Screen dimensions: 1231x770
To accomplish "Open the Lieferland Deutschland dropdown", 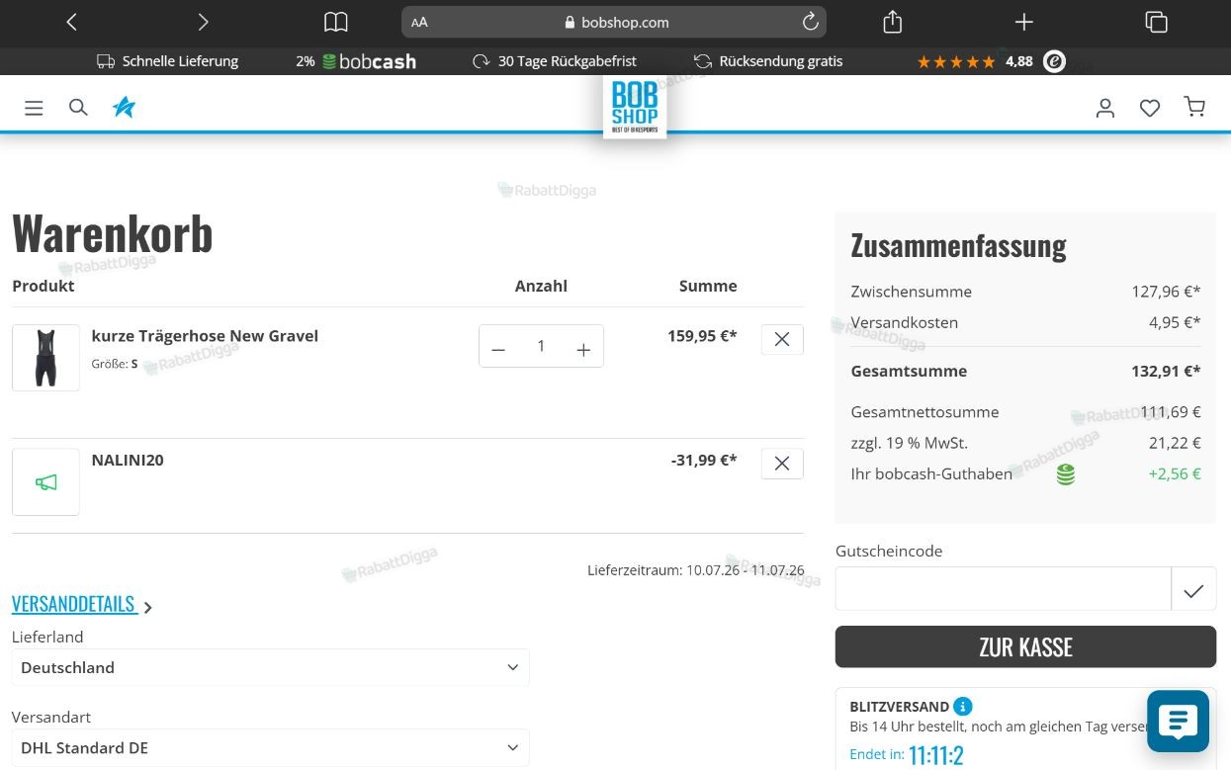I will pyautogui.click(x=270, y=667).
